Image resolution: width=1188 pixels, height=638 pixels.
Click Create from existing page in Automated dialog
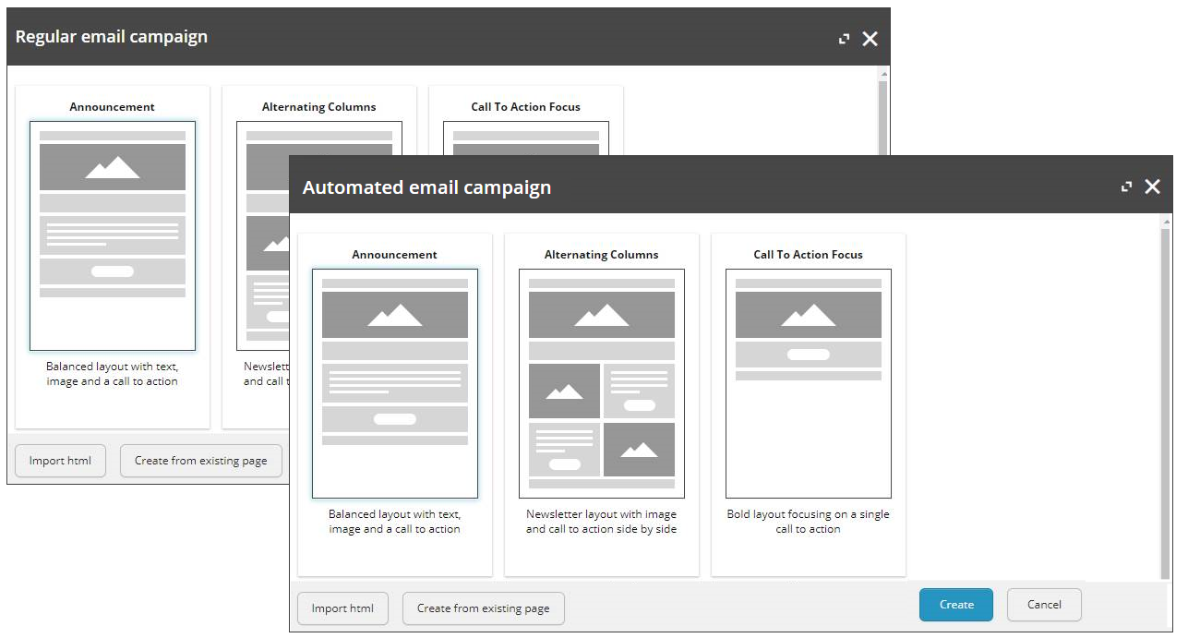(483, 608)
